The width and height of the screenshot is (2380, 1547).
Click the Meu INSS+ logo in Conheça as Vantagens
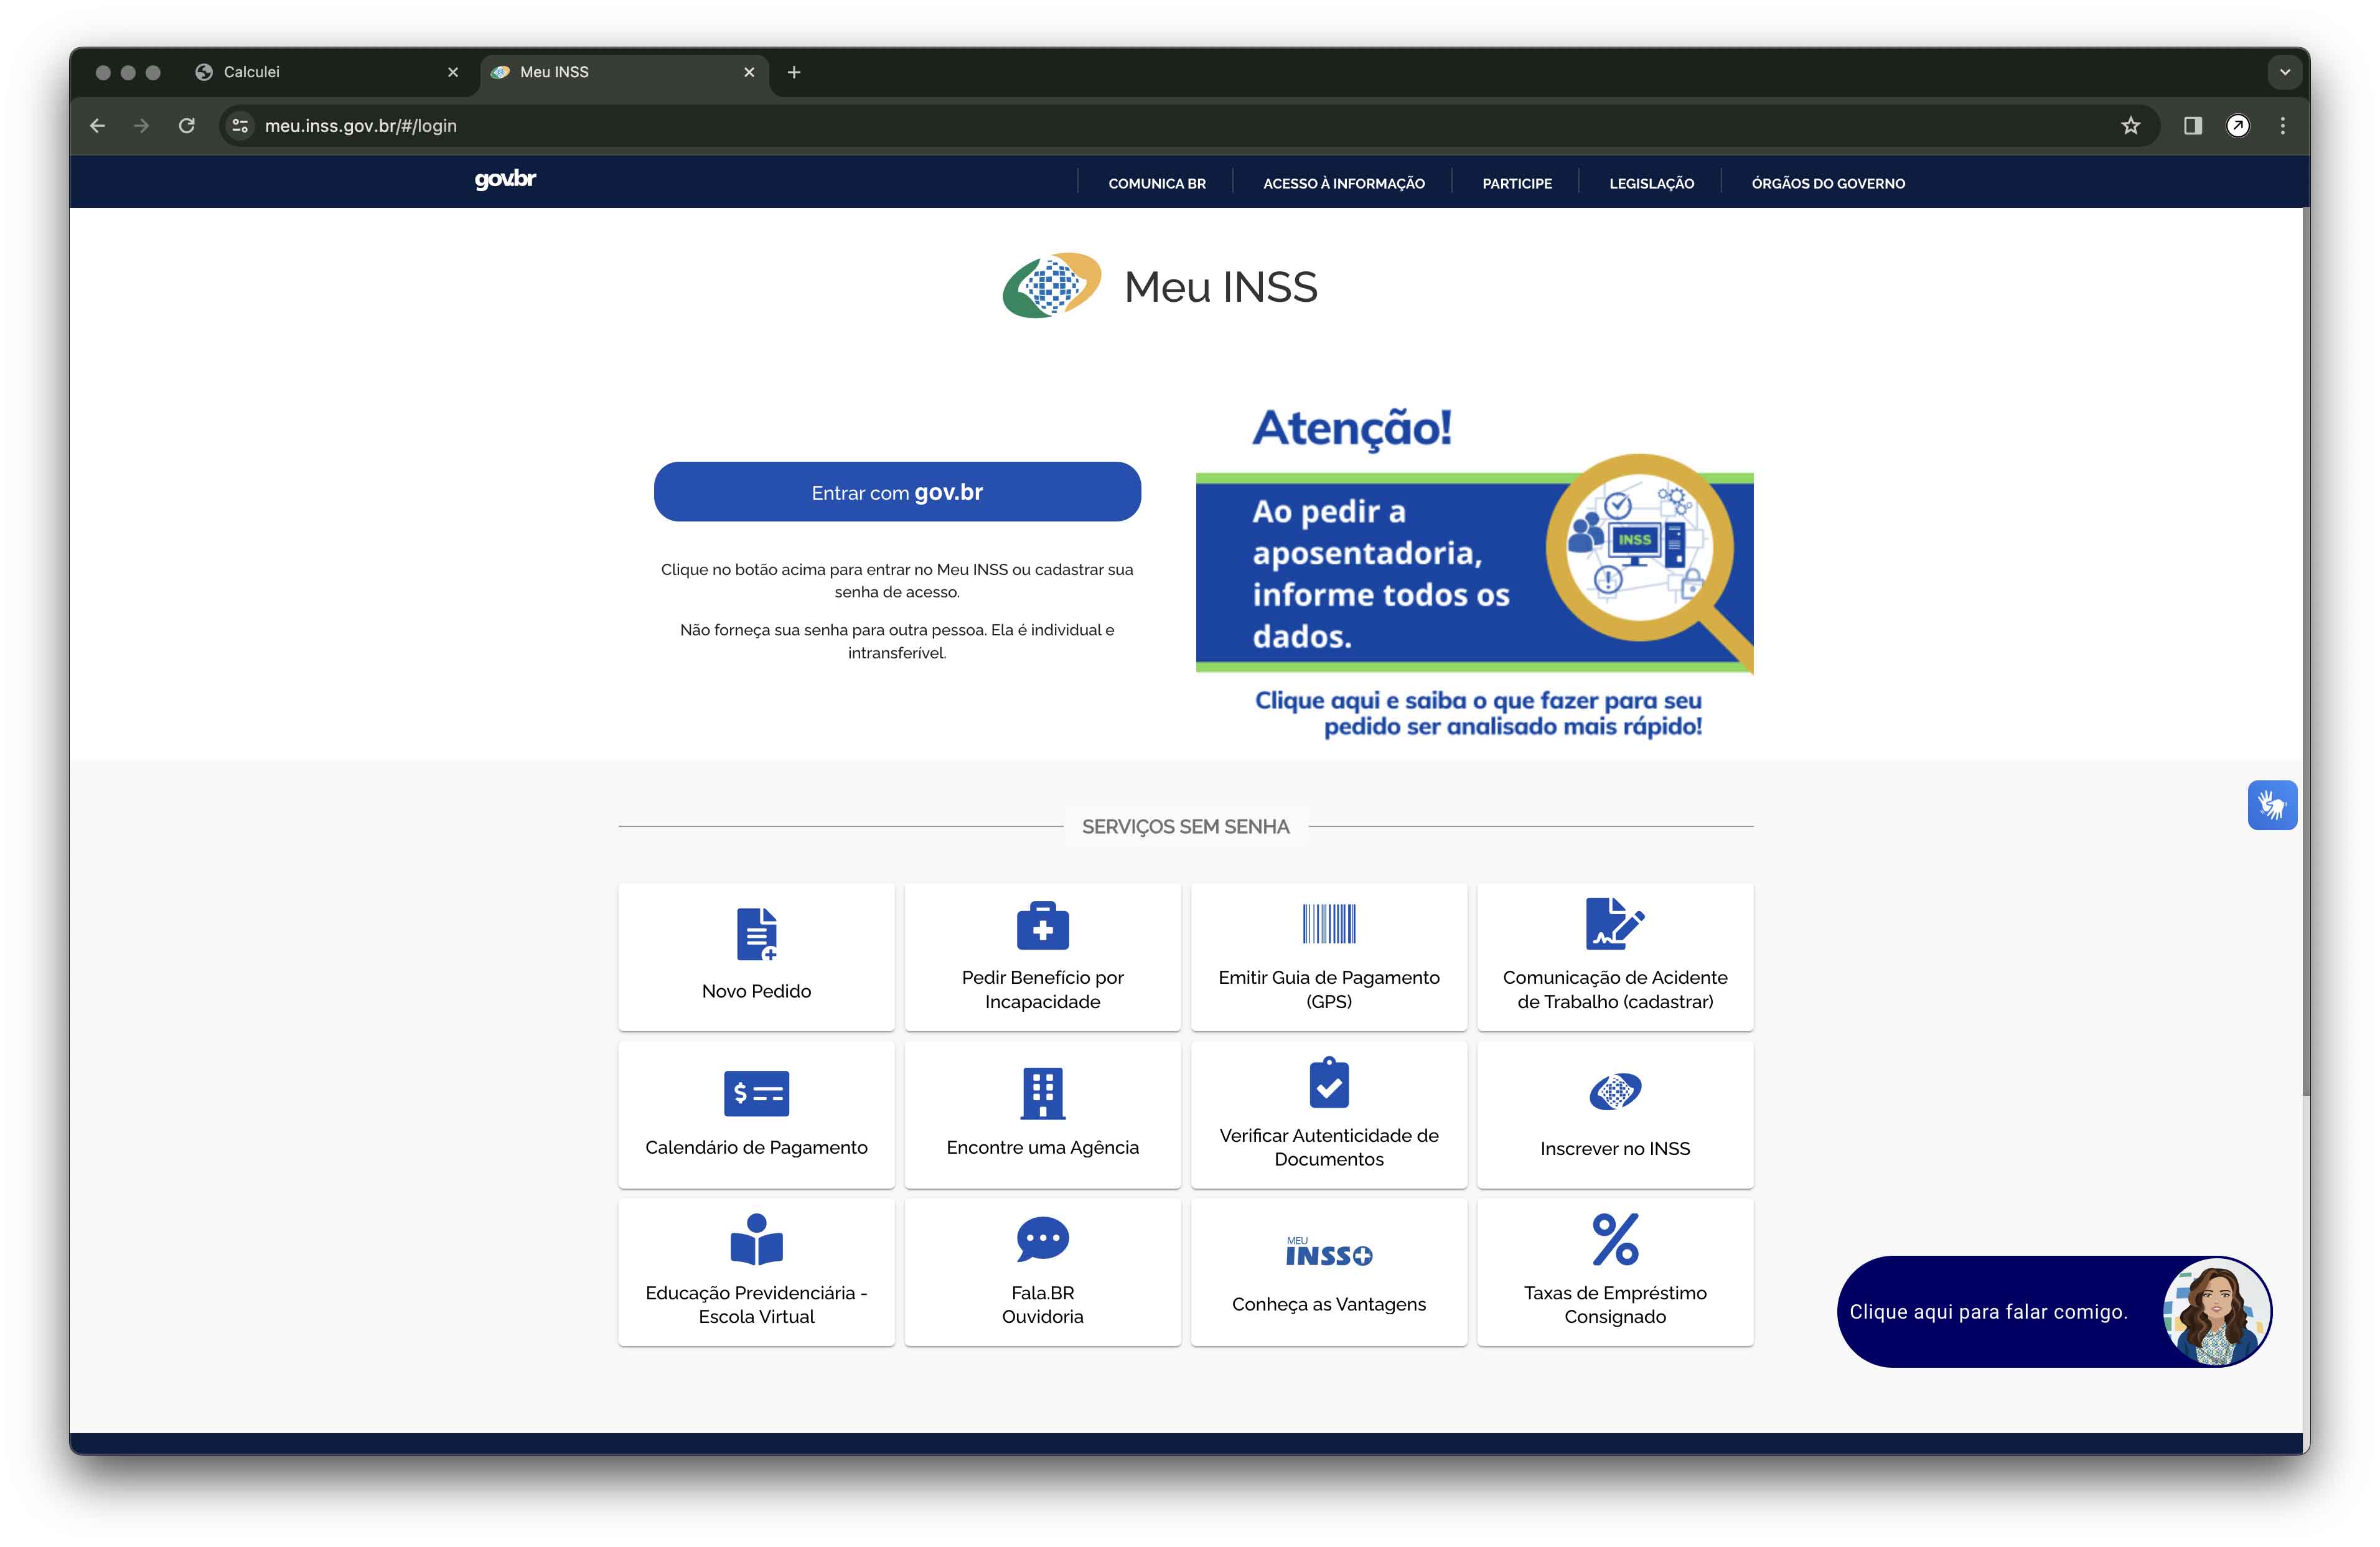(1329, 1251)
